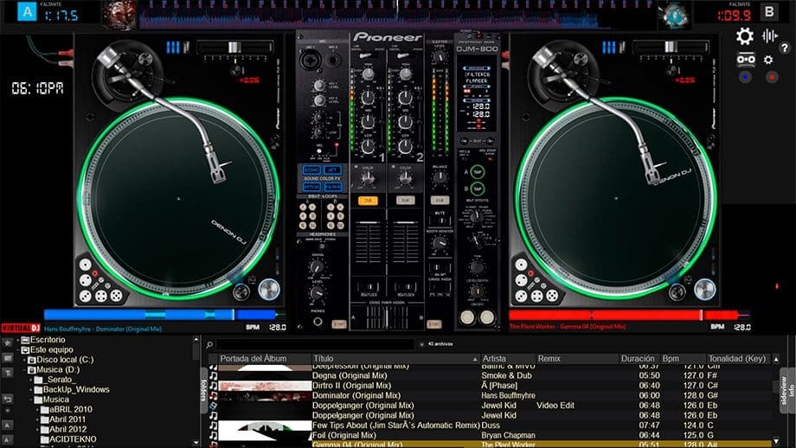Click the deck A badge
Image resolution: width=796 pixels, height=448 pixels.
pos(27,11)
